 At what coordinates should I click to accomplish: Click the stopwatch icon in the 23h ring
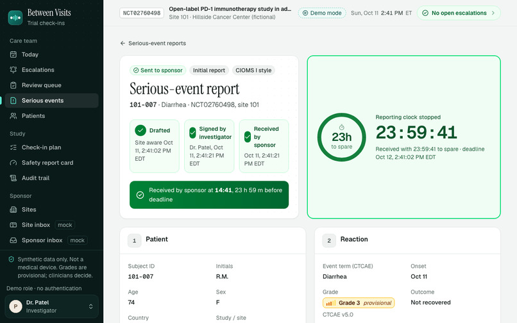(342, 128)
